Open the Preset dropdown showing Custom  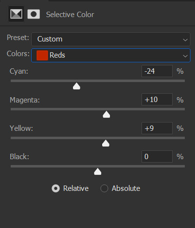(x=110, y=39)
